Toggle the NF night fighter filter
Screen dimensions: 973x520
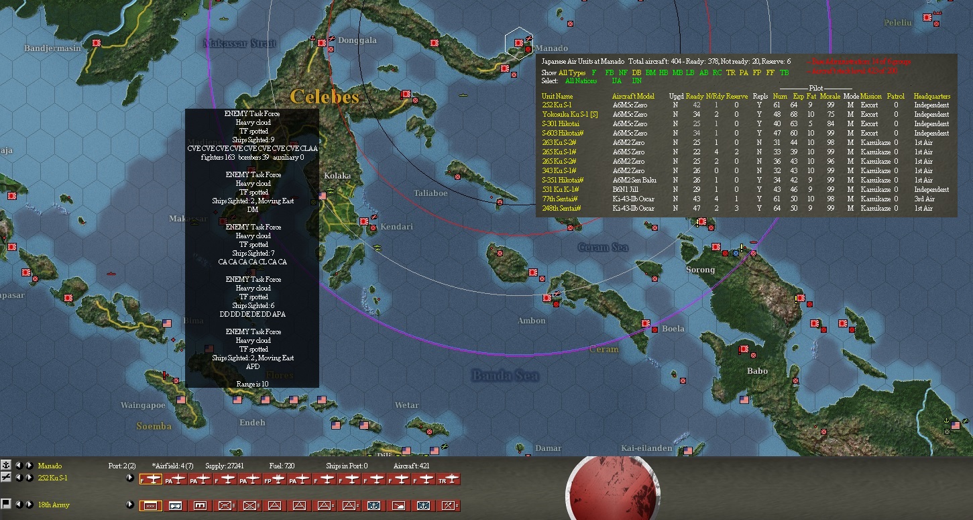(623, 72)
